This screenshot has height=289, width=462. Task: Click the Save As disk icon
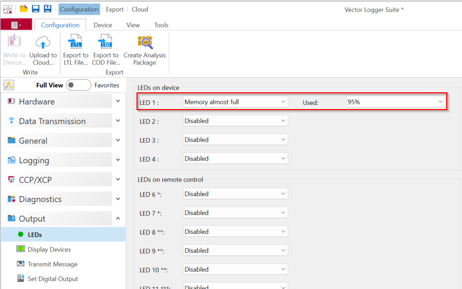47,9
